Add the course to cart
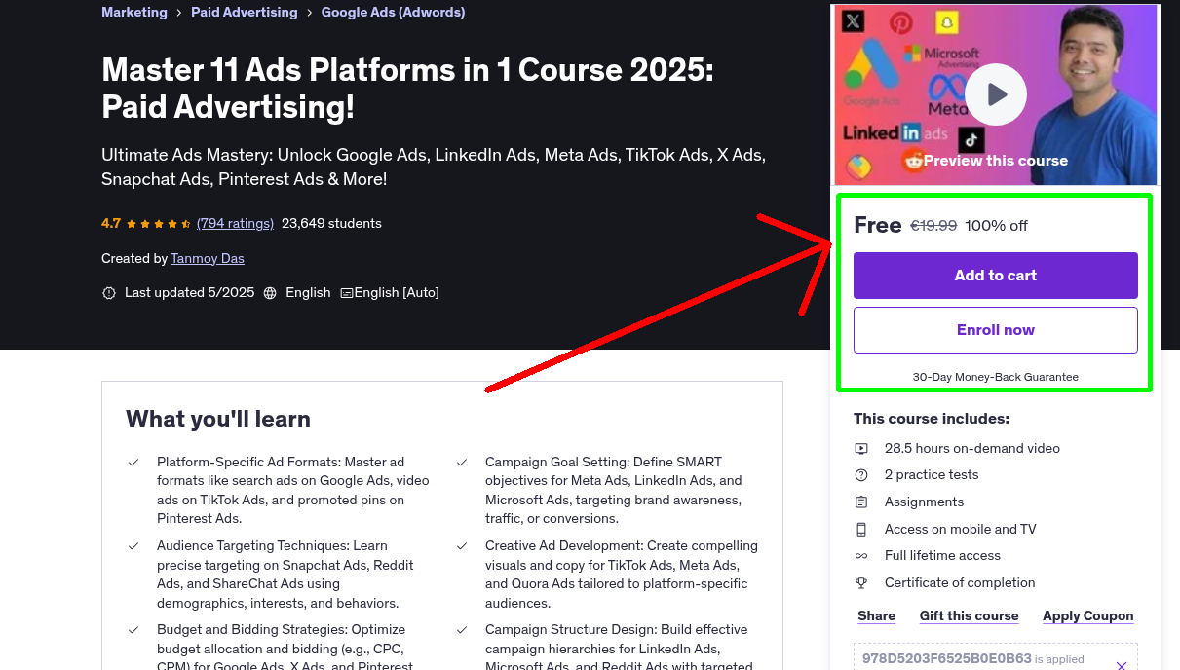 pos(996,276)
